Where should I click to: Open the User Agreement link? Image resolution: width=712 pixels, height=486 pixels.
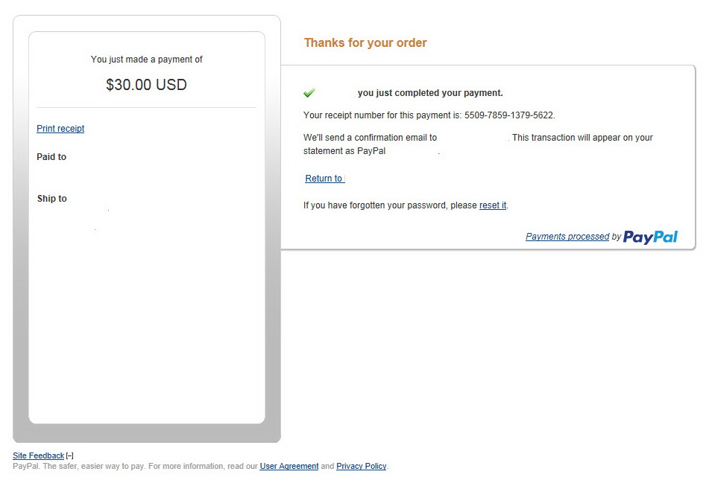coord(289,466)
